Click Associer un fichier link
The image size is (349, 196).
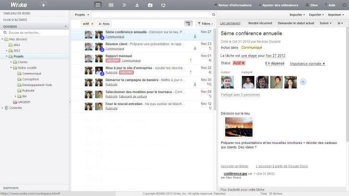[234, 166]
